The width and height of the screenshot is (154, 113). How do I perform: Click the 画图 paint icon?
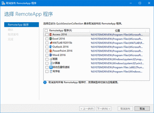tap(51, 59)
